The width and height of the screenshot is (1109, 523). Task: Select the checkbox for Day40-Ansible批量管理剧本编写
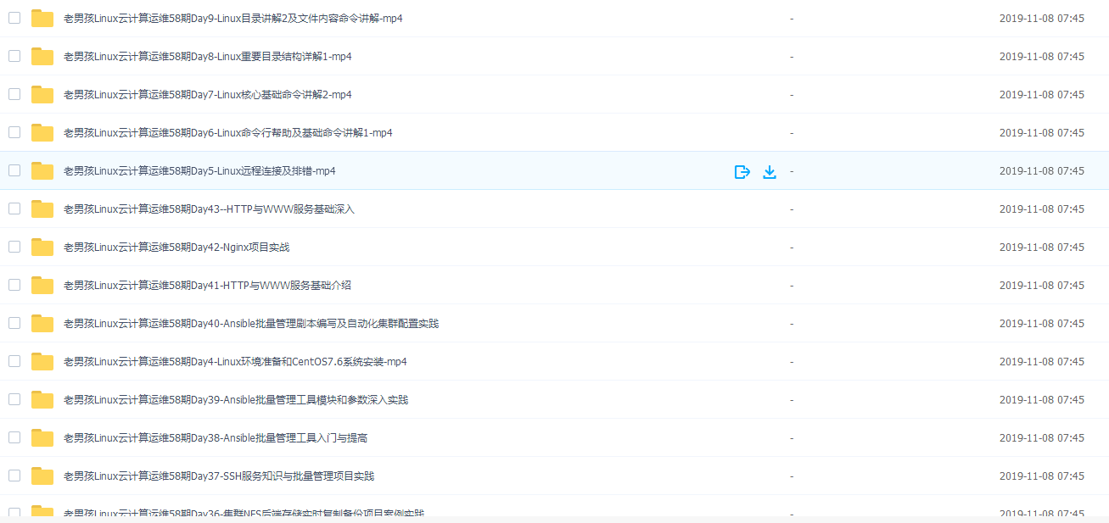click(x=14, y=323)
